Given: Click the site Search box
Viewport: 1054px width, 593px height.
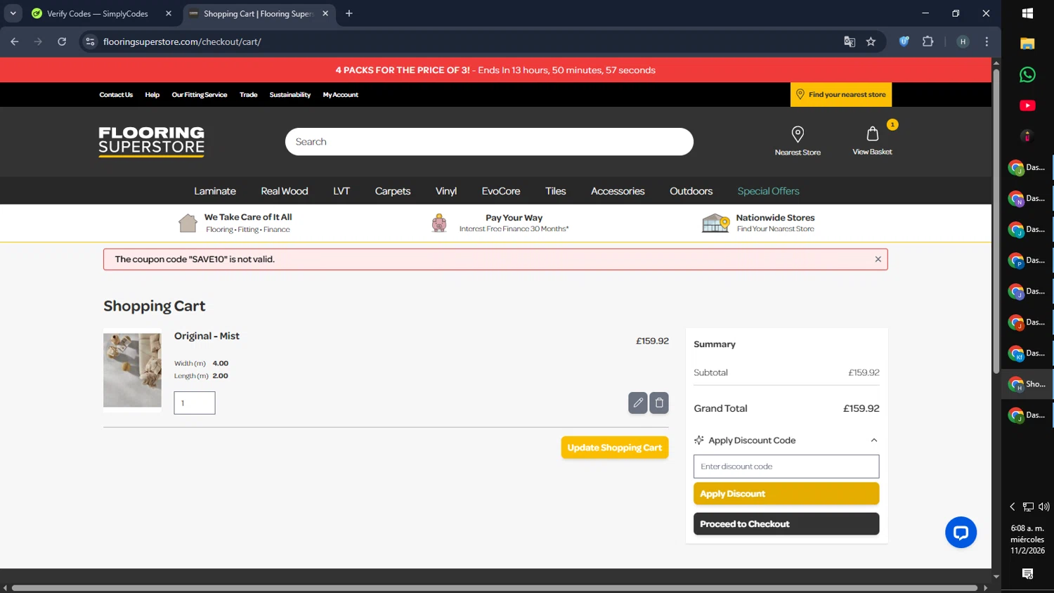Looking at the screenshot, I should point(489,141).
